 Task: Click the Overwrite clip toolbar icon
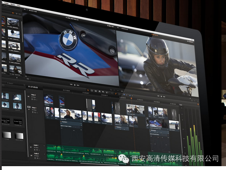[103, 92]
